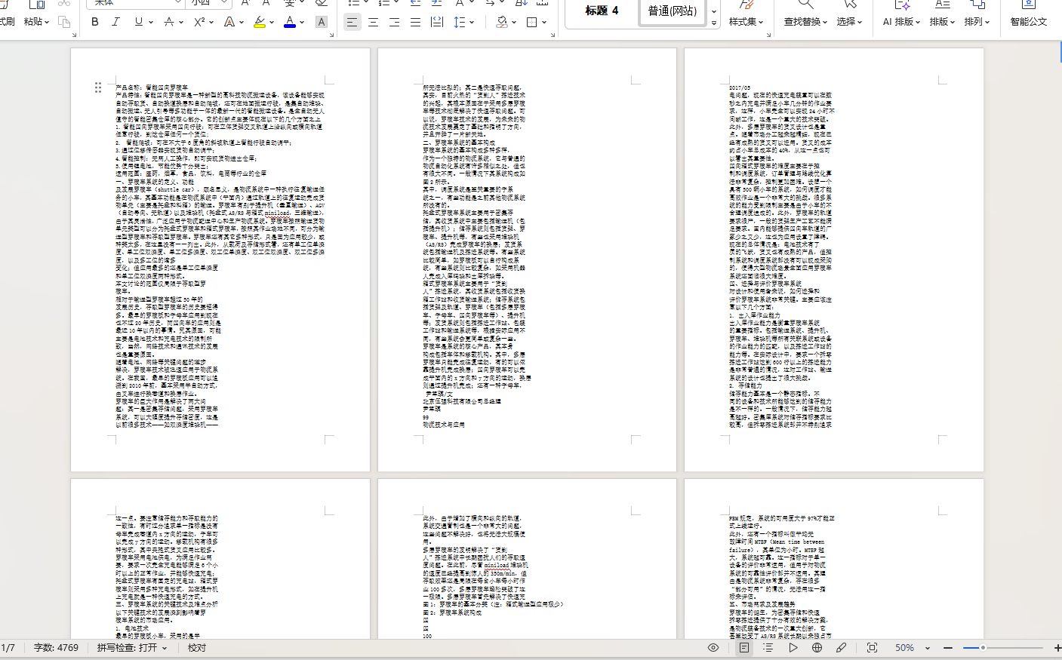Apply borders to paragraph
Screen dimensions: 1062x660
531,22
